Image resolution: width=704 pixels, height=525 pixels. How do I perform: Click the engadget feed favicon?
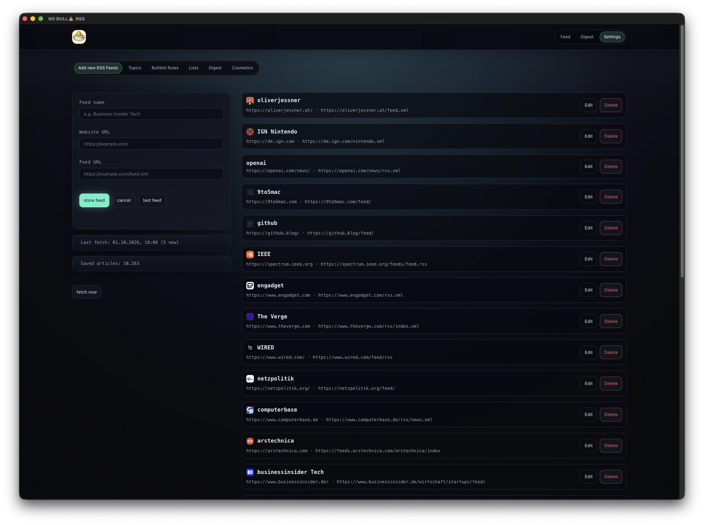click(250, 285)
